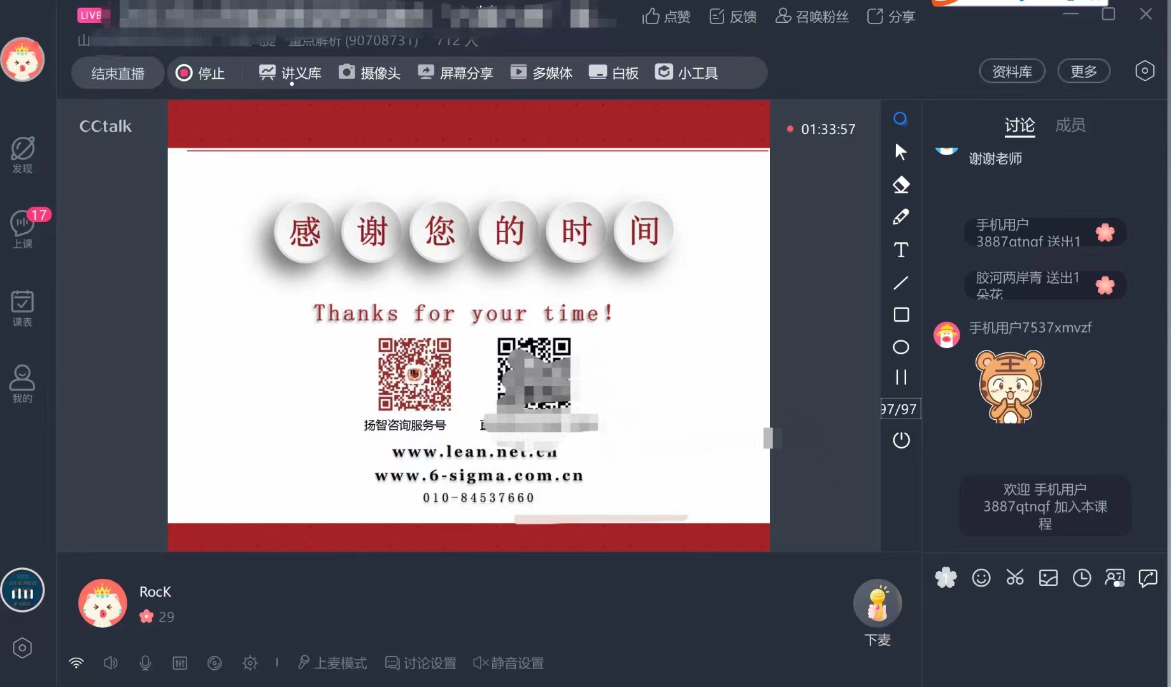Click RocK presenter avatar
The width and height of the screenshot is (1171, 687).
point(103,603)
